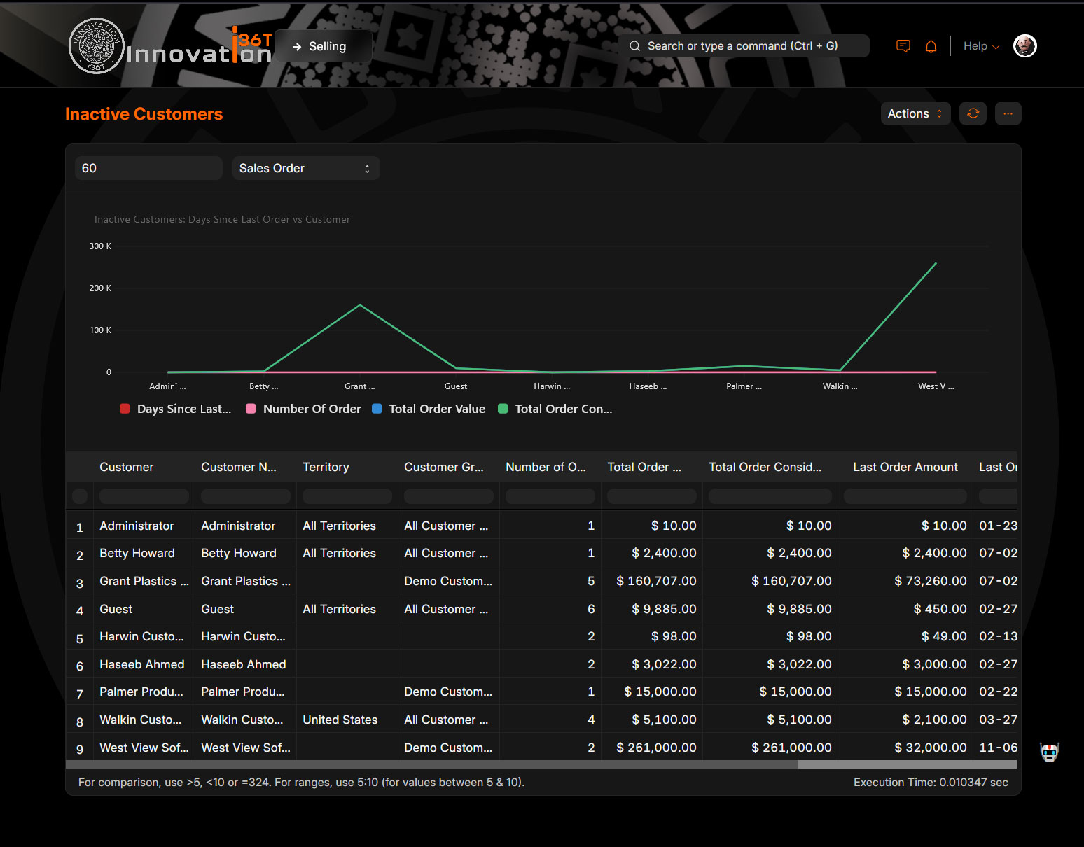The height and width of the screenshot is (847, 1084).
Task: Open the notifications bell
Action: point(931,46)
